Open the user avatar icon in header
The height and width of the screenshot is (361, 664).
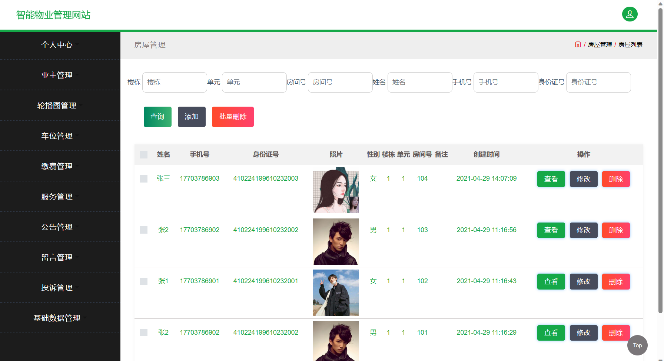(x=630, y=14)
